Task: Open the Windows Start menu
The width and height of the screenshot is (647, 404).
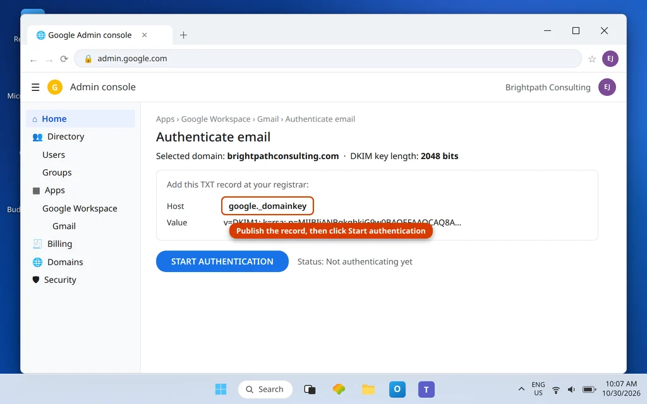Action: click(221, 389)
